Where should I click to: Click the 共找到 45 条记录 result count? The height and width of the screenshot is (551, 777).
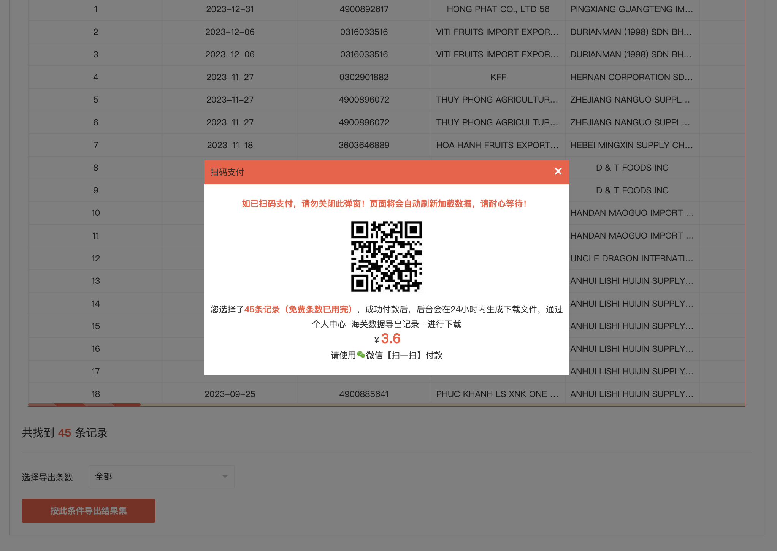(x=65, y=433)
